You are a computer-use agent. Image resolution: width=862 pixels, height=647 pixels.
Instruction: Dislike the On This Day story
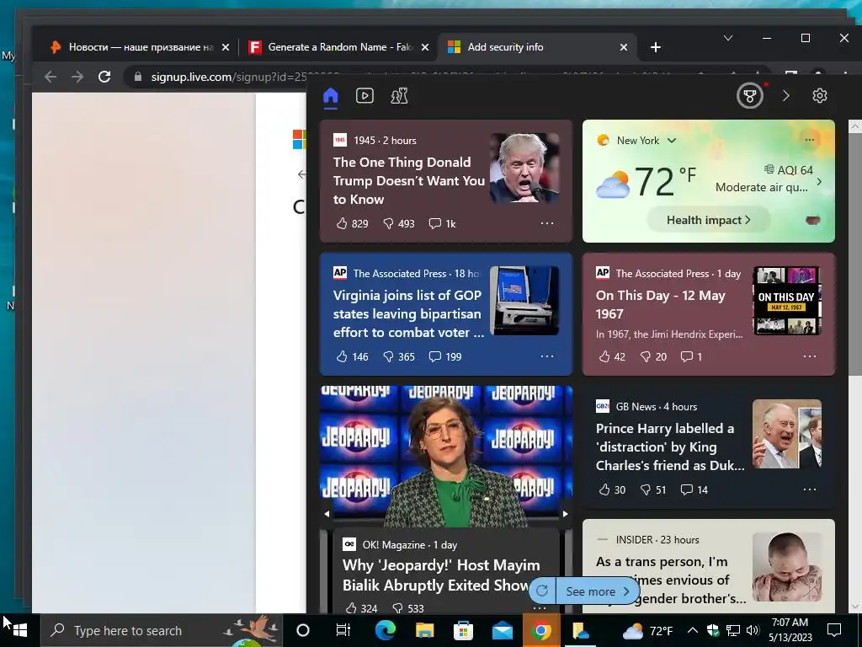click(653, 356)
